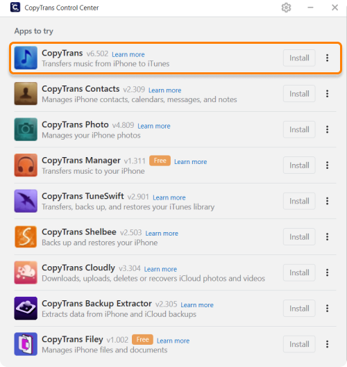Viewport: 347px width, 367px height.
Task: Open Learn more link for CopyTrans
Action: [x=128, y=54]
